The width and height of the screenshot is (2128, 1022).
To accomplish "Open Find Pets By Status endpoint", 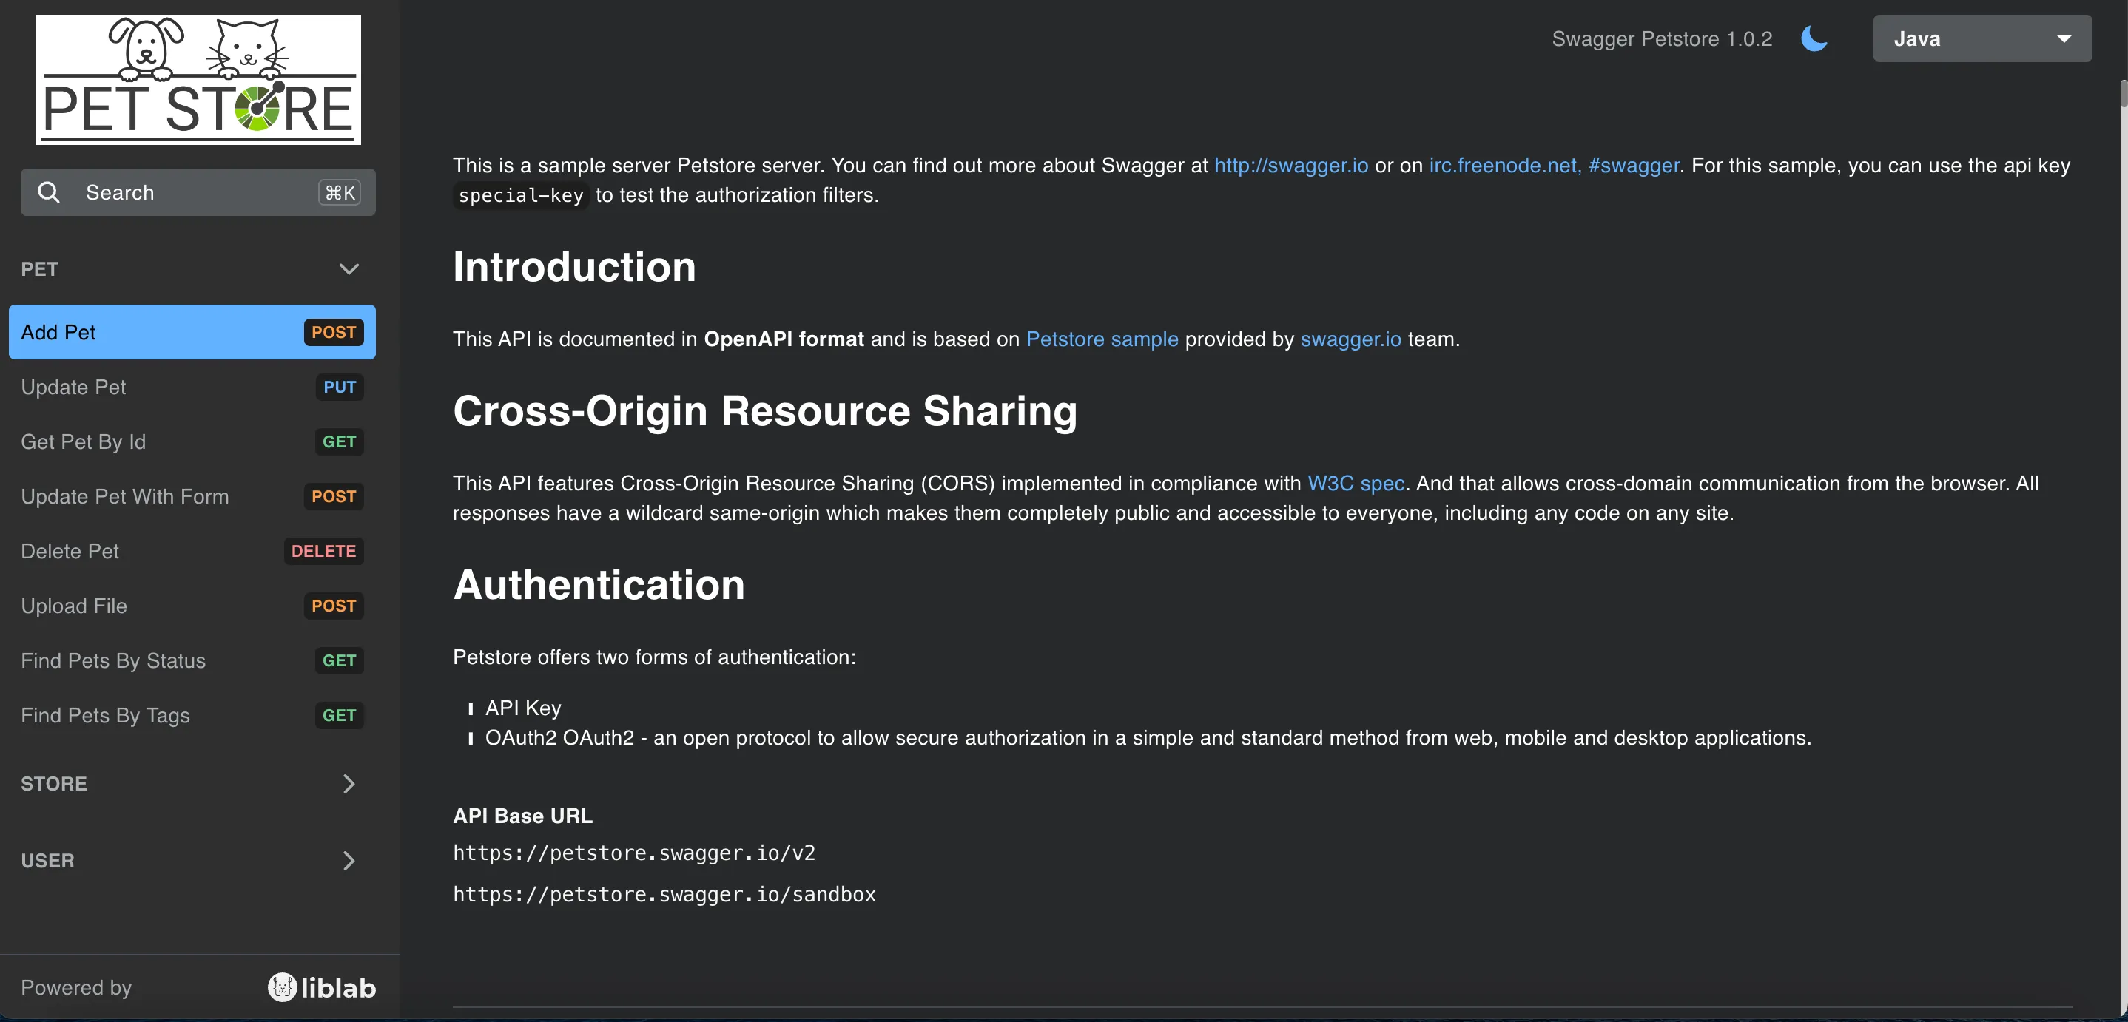I will pyautogui.click(x=113, y=660).
